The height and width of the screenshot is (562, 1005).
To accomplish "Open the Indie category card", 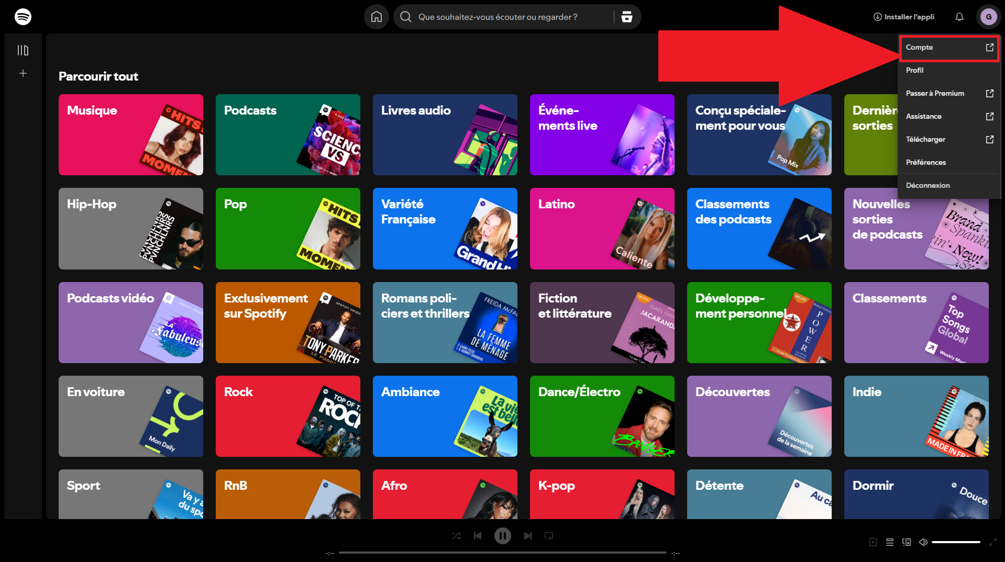I will pyautogui.click(x=916, y=417).
